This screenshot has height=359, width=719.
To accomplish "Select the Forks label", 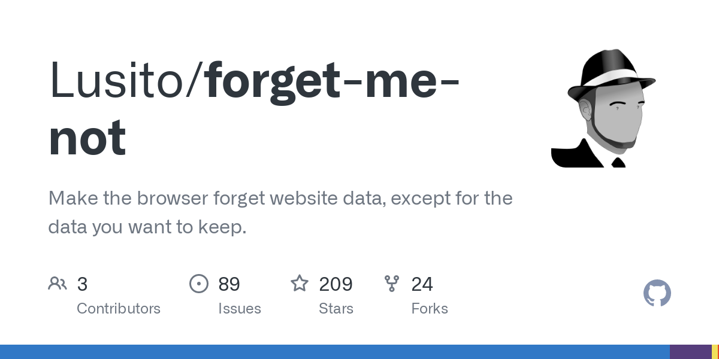I will pyautogui.click(x=430, y=309).
